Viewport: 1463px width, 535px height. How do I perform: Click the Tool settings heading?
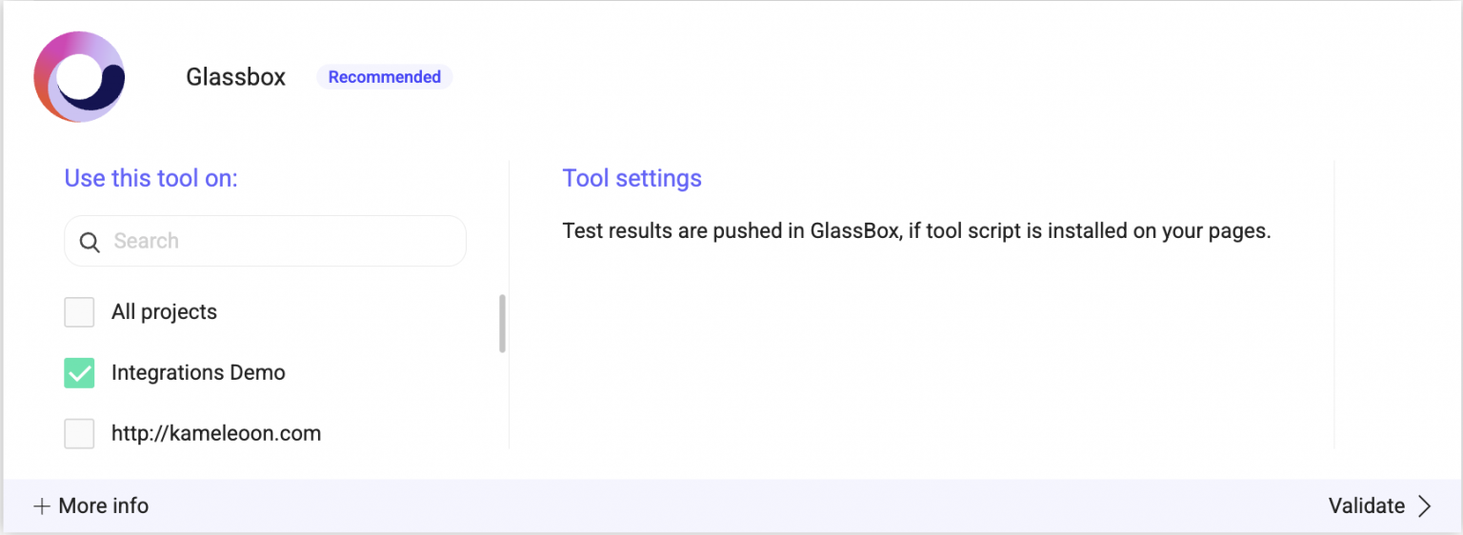(631, 178)
